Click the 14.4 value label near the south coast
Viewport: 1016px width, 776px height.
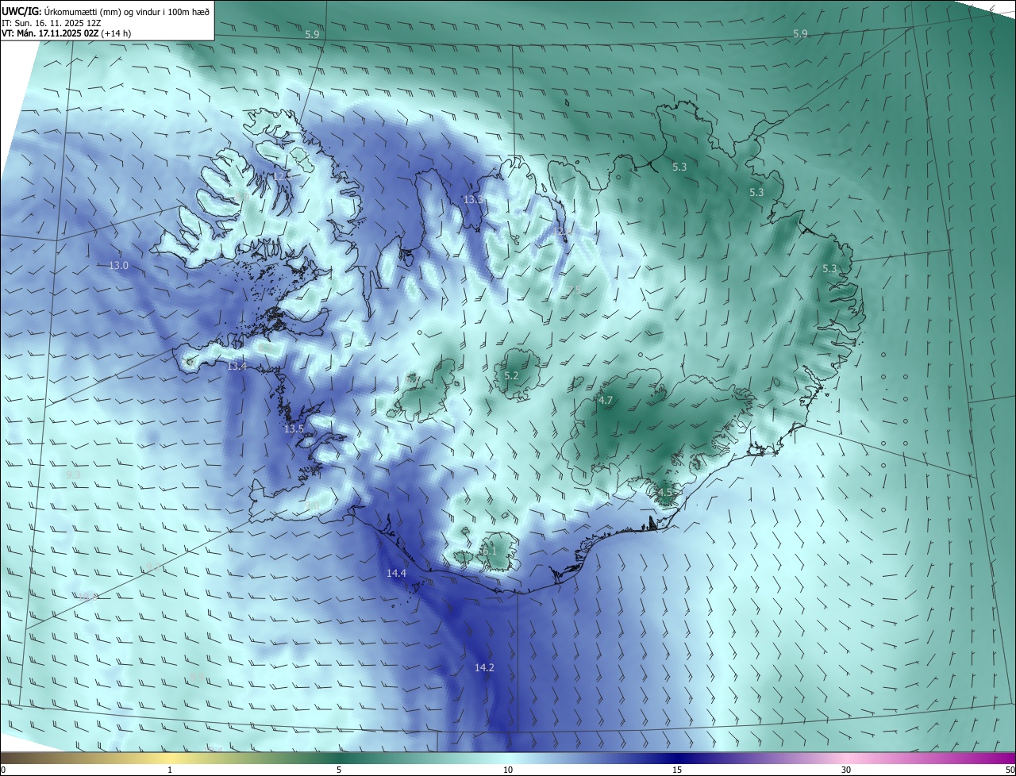396,574
